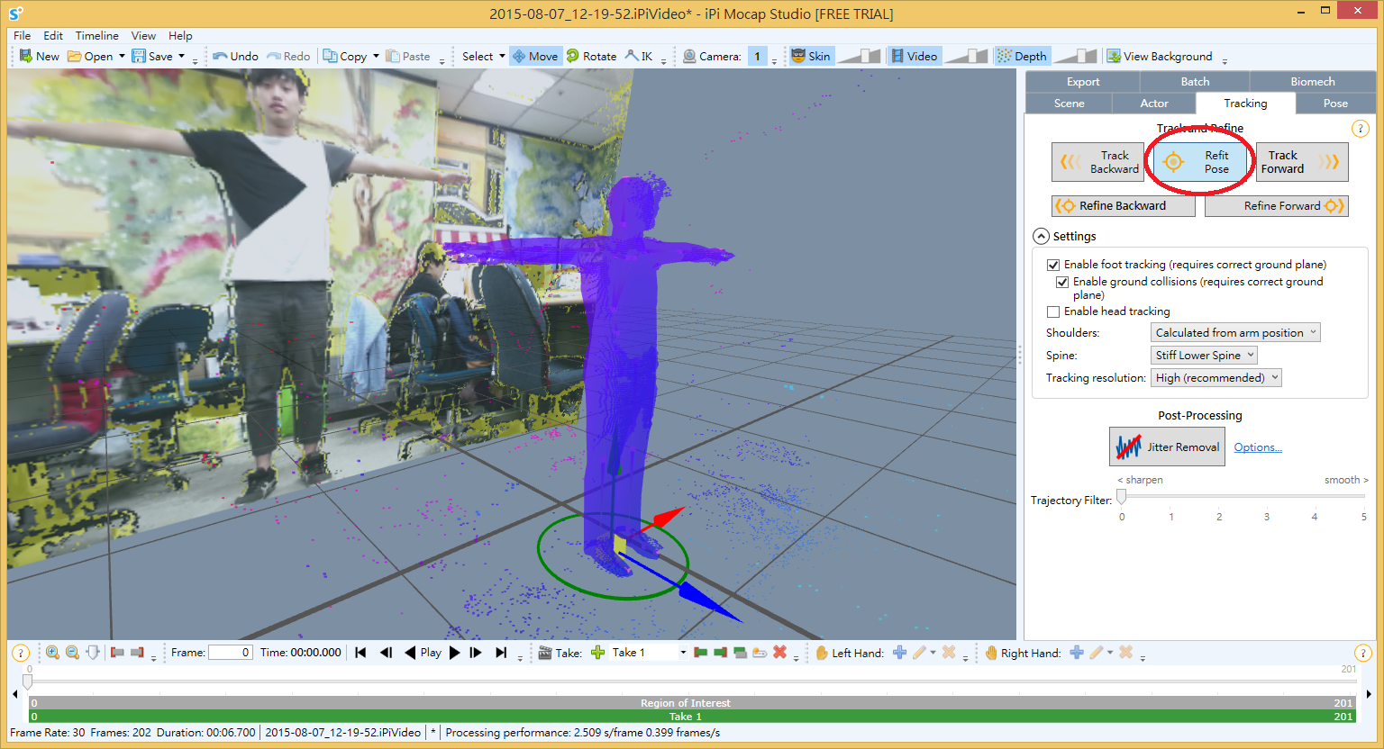Image resolution: width=1384 pixels, height=749 pixels.
Task: Select the Rotate tool
Action: pos(591,56)
